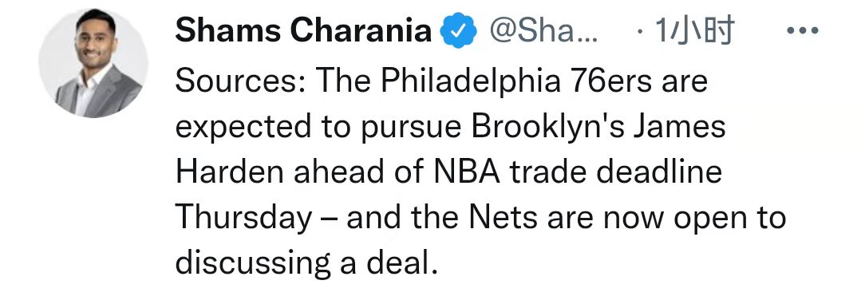Click the Shams Charania display name
Viewport: 861px width, 308px height.
tap(303, 31)
